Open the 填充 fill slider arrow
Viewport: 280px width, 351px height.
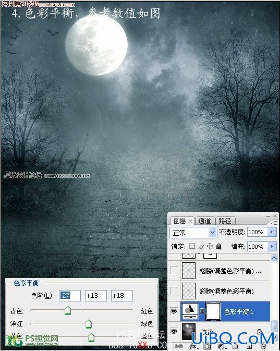click(272, 247)
